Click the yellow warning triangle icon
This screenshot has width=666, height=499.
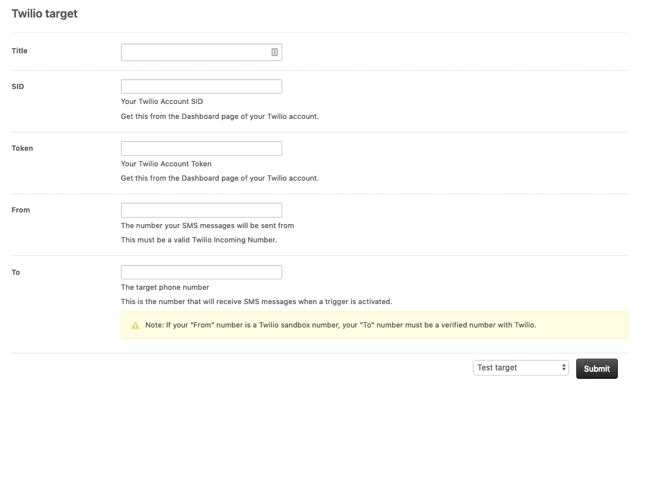(135, 326)
